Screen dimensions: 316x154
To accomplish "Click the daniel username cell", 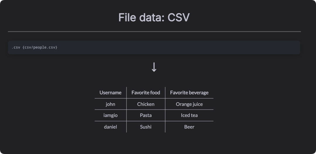I will [x=110, y=127].
